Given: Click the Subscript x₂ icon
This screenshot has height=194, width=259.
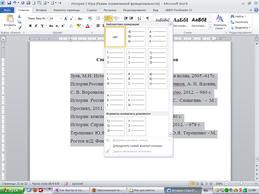Looking at the screenshot, I should click(57, 26).
